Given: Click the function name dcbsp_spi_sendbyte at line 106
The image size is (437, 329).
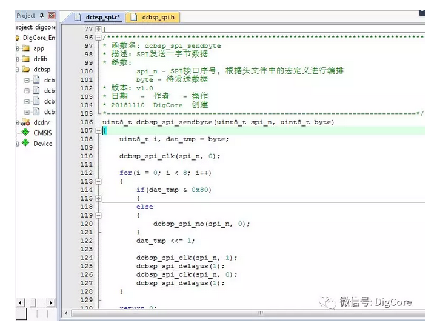Looking at the screenshot, I should [x=175, y=122].
